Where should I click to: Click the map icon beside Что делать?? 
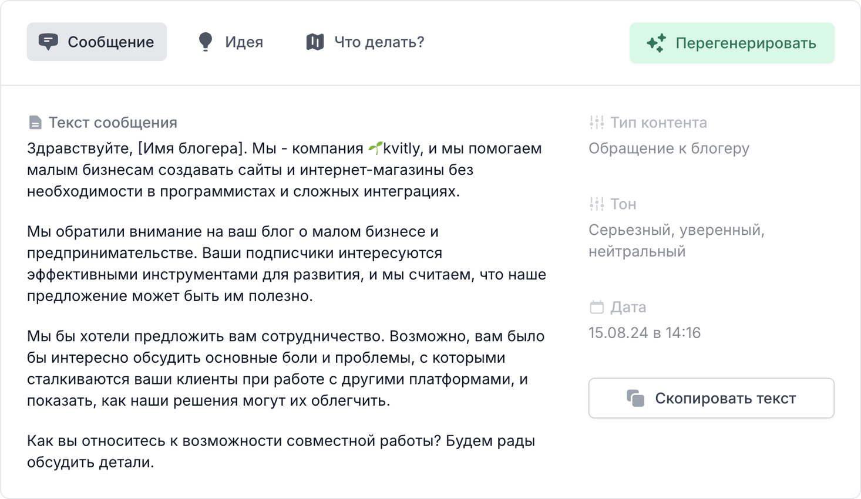(315, 42)
